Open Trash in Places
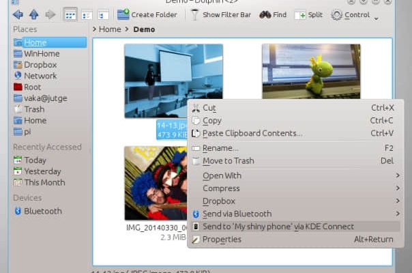 coord(29,109)
